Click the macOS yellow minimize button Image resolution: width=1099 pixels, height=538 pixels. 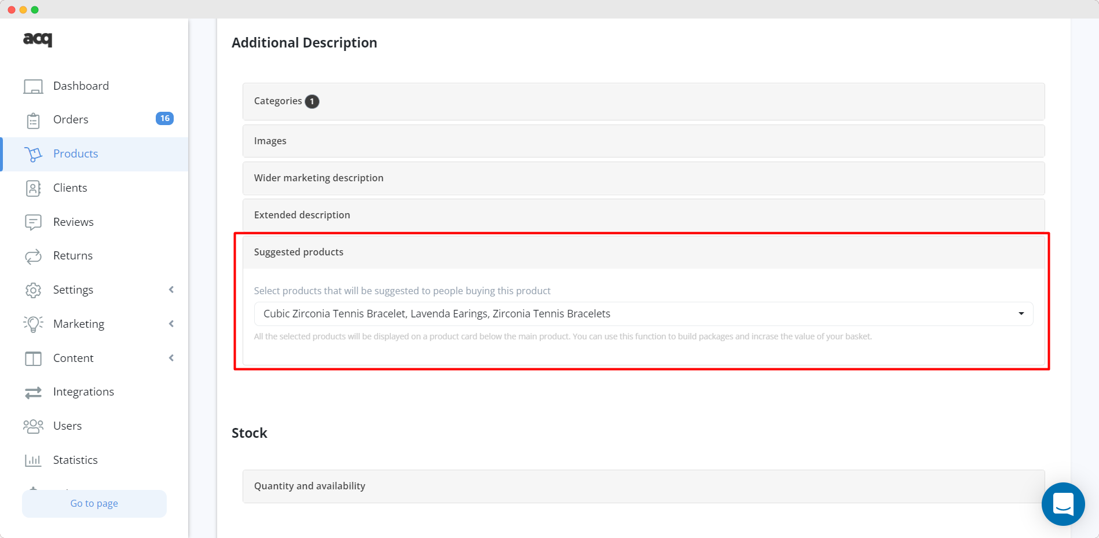pos(23,10)
